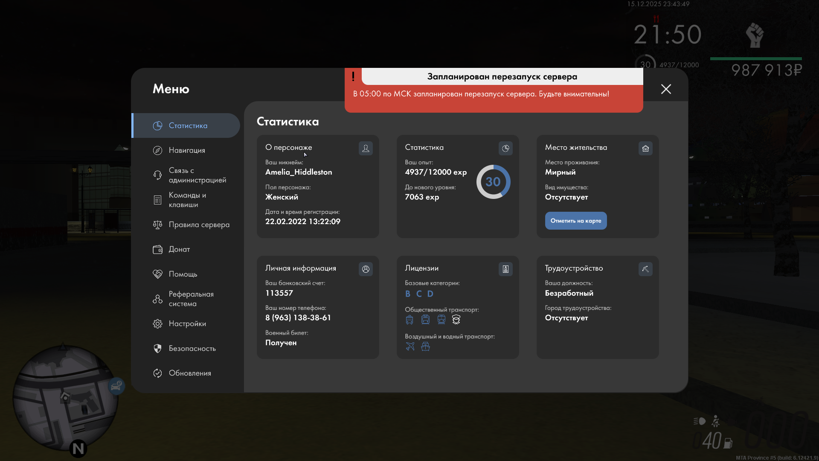
Task: Select Команды и клавиши menu item
Action: pos(187,200)
